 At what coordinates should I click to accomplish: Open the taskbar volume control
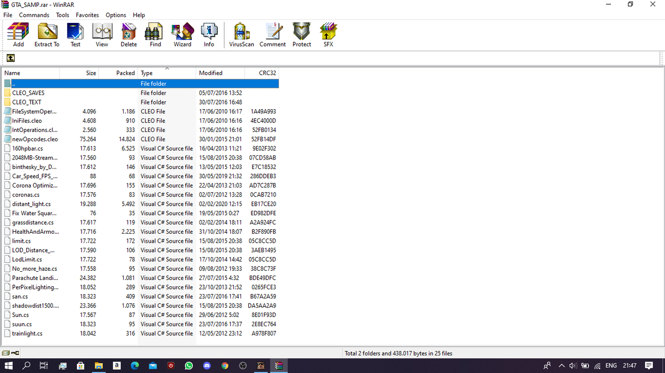pos(573,366)
